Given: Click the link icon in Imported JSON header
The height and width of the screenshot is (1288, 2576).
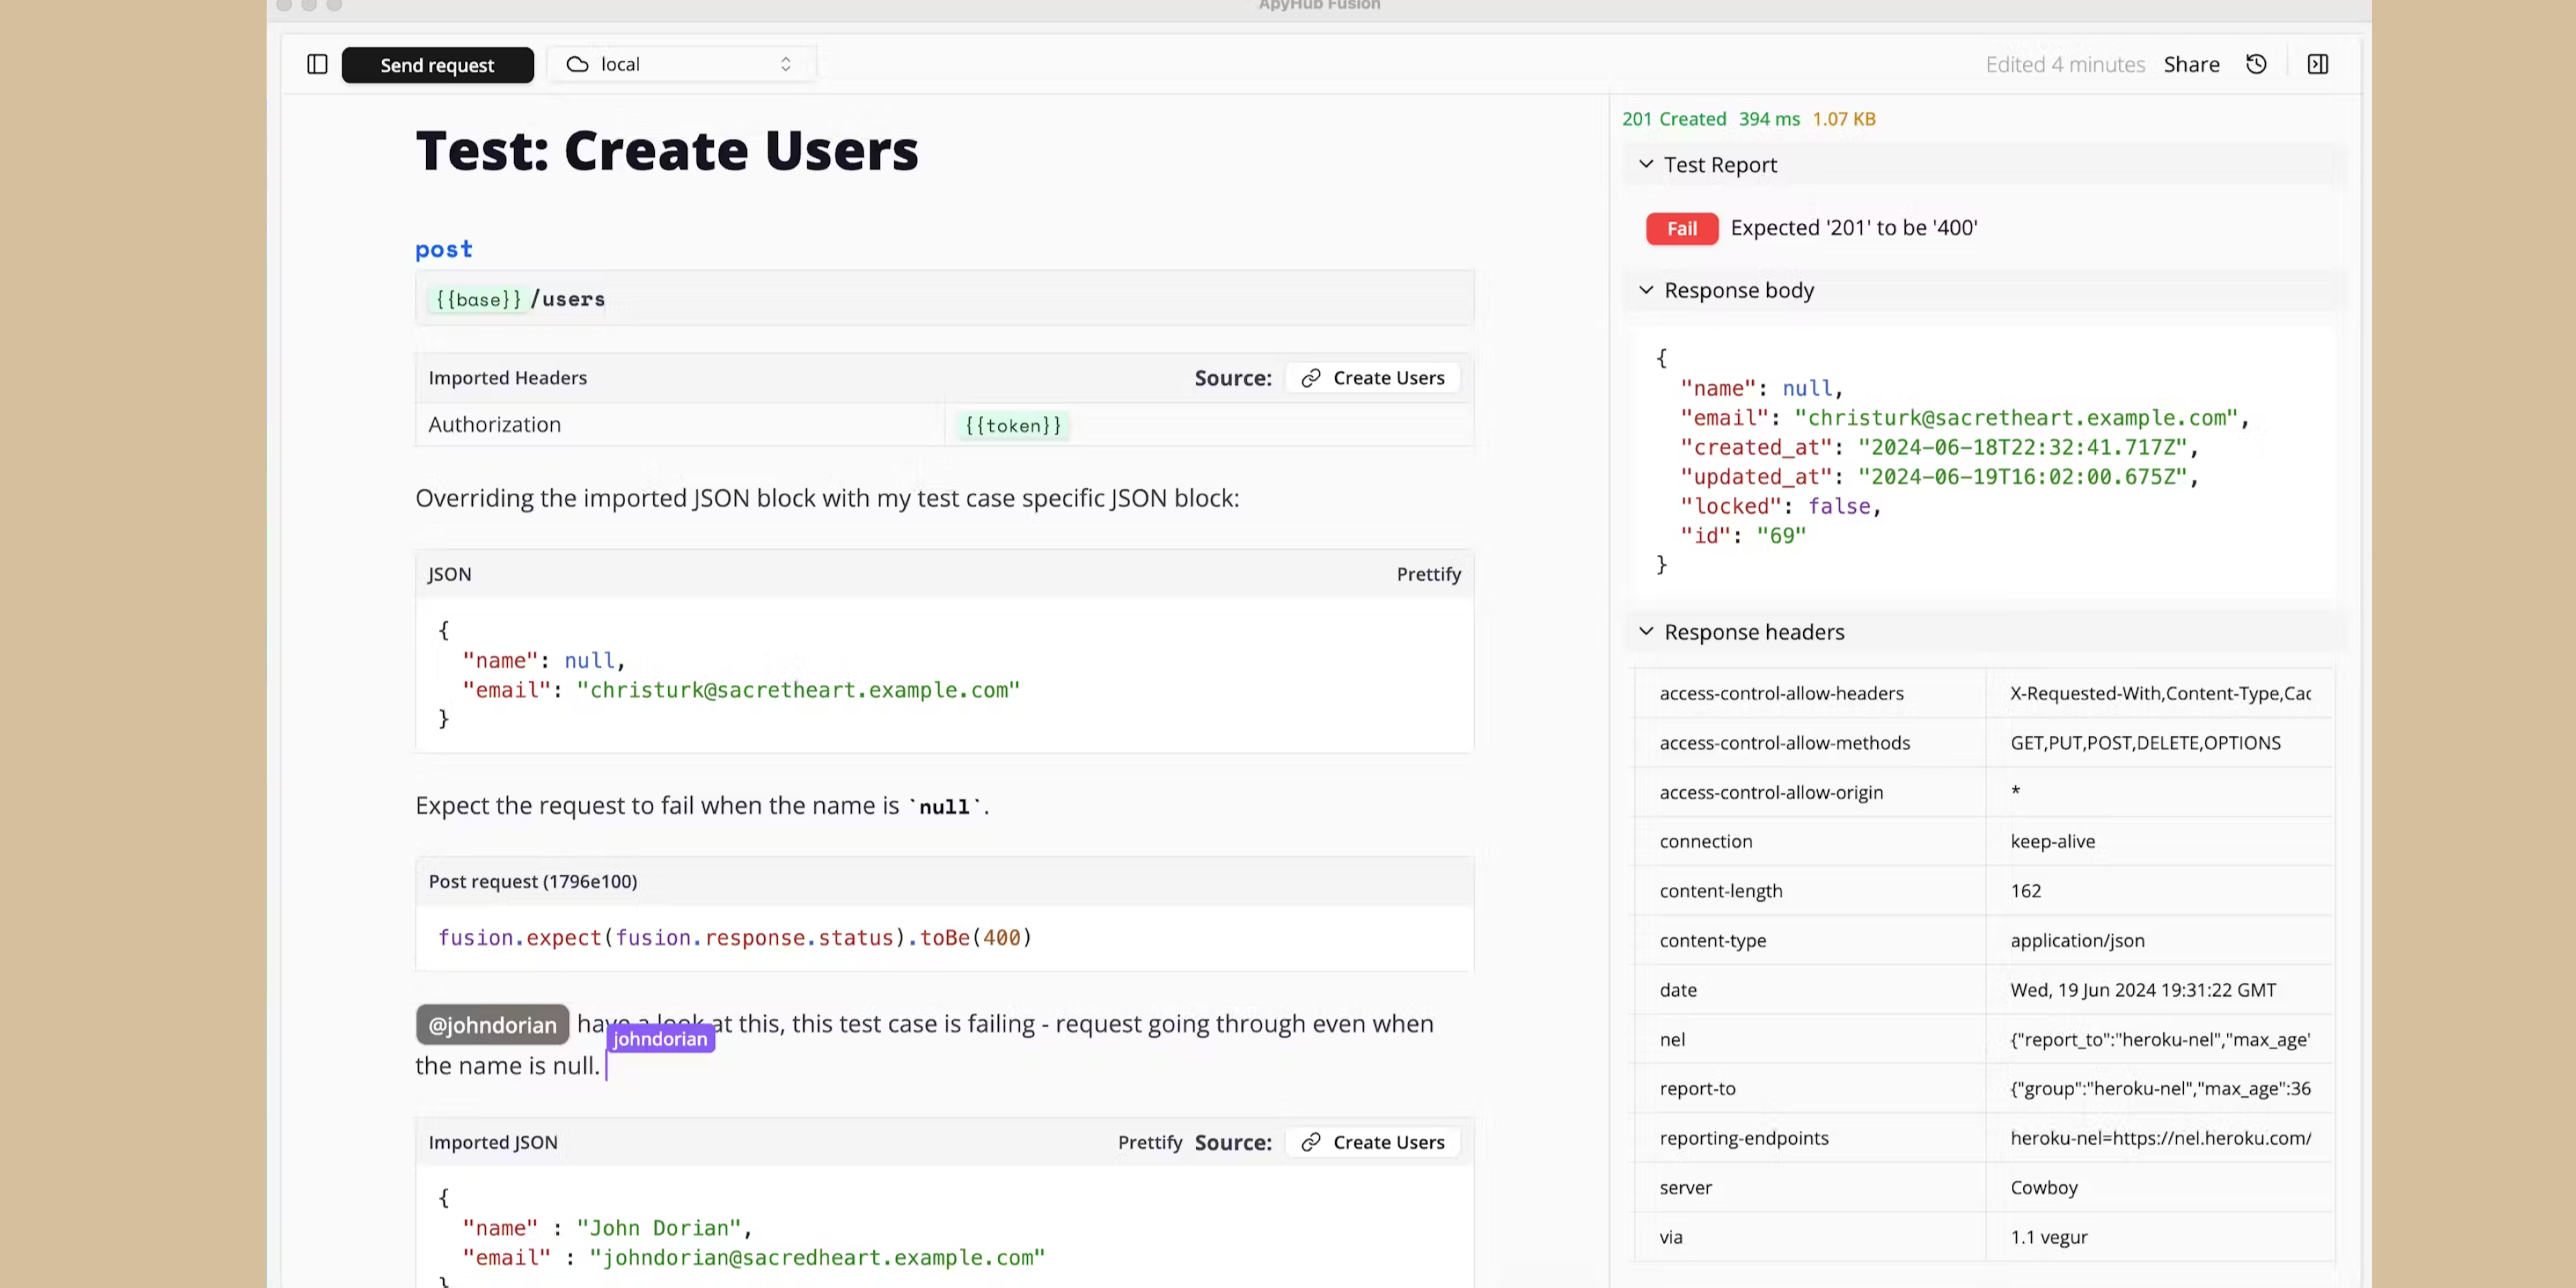Looking at the screenshot, I should [x=1313, y=1142].
